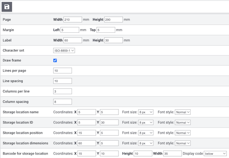This screenshot has height=158, width=229.
Task: Click the Lines per page field
Action: pyautogui.click(x=63, y=71)
